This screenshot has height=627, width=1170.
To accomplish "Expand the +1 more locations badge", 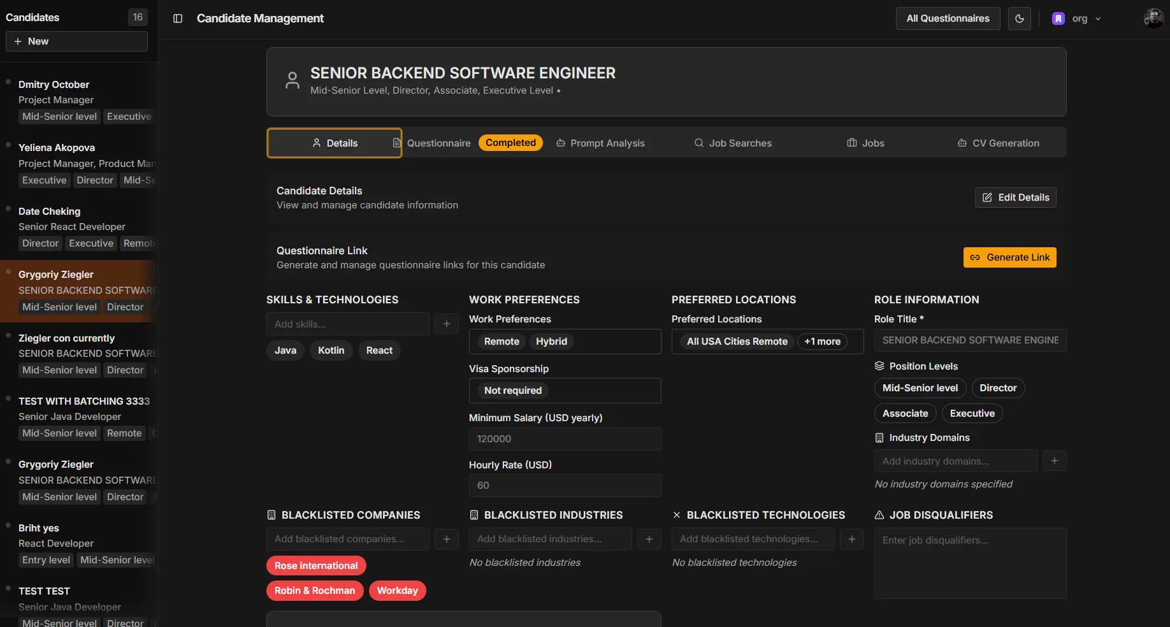I will [822, 342].
